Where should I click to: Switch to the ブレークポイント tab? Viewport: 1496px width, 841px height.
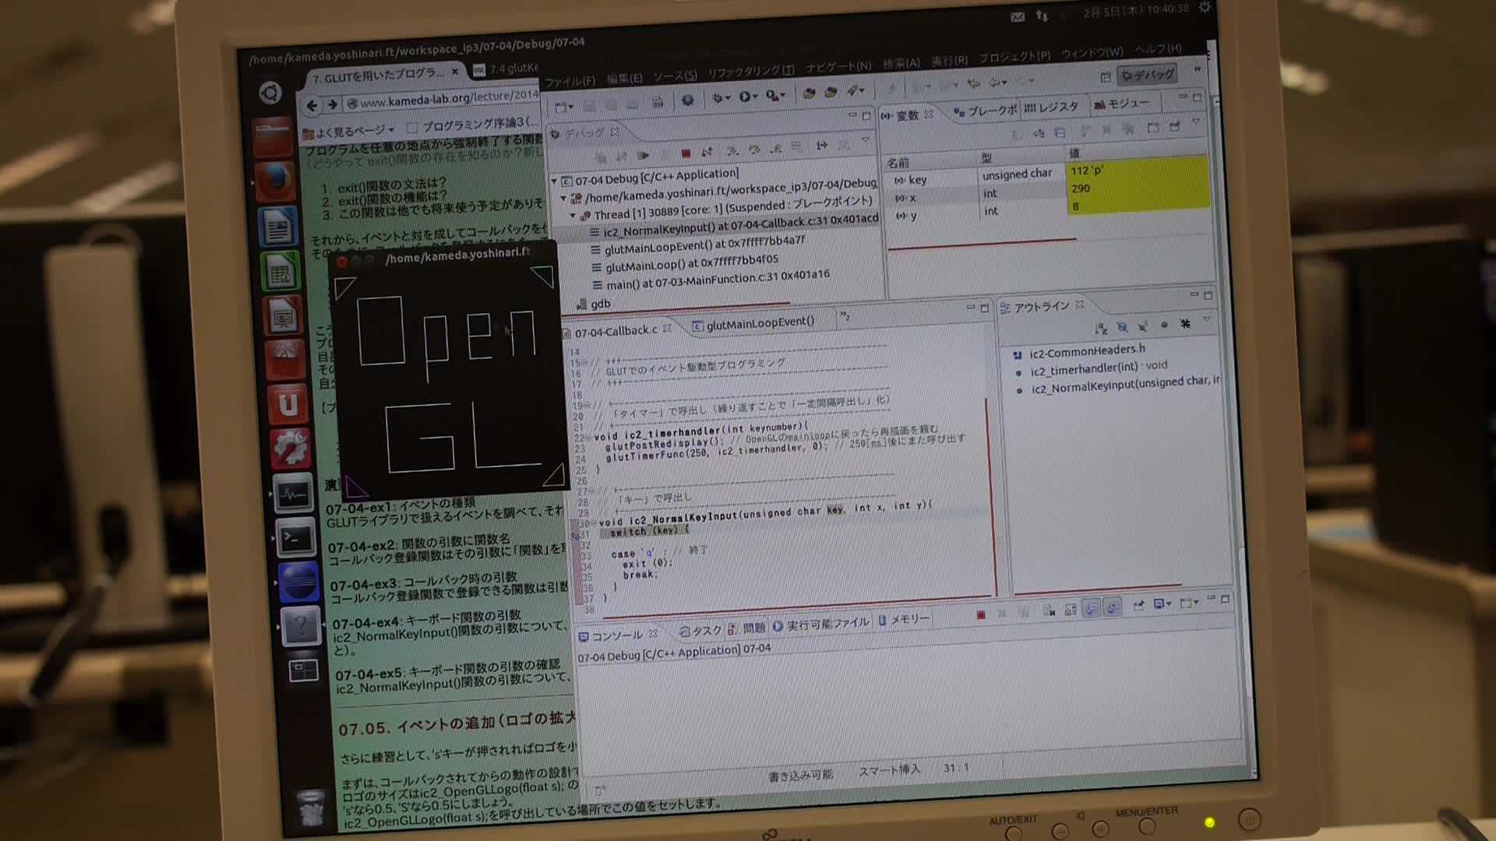click(985, 111)
